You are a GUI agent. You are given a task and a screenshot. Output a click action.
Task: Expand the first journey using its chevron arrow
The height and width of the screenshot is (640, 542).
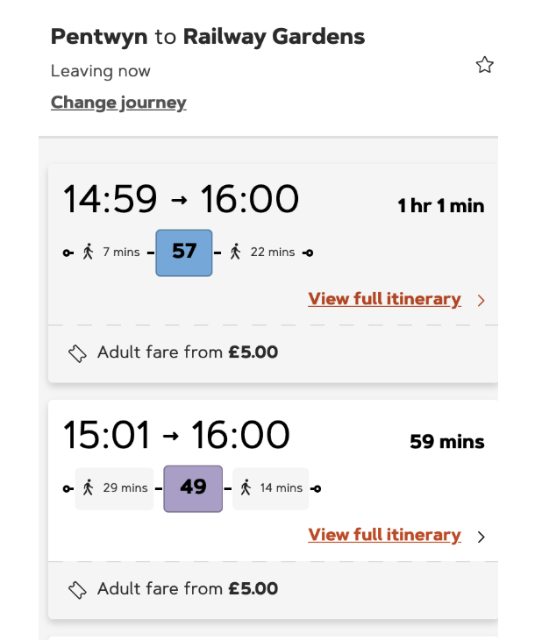(481, 301)
